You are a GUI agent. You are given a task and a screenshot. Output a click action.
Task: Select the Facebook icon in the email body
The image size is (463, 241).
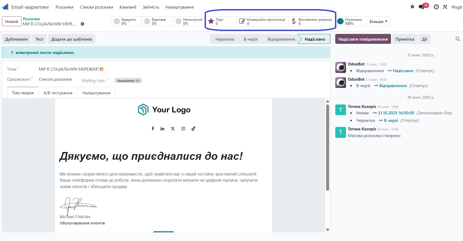coord(153,129)
